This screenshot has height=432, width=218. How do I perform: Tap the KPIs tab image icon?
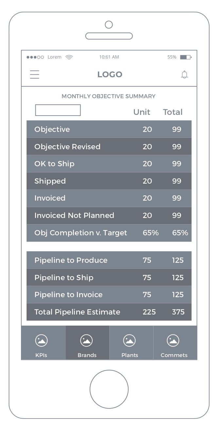click(41, 341)
